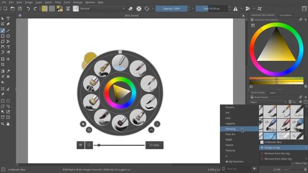Select the shape select arrow tool

(2, 19)
